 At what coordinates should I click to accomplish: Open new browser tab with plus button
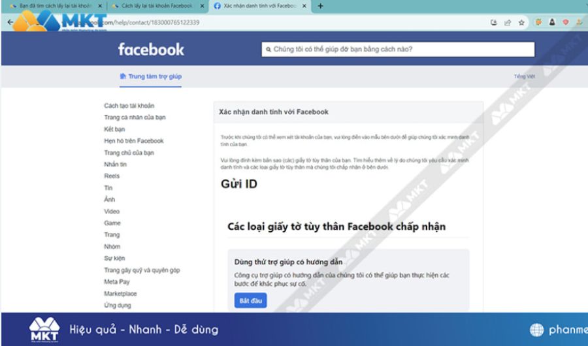[320, 6]
